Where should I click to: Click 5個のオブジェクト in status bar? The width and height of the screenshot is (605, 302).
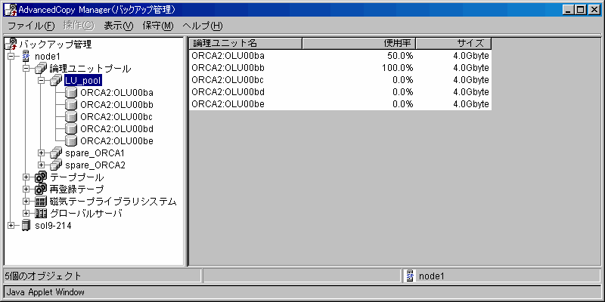tap(43, 276)
